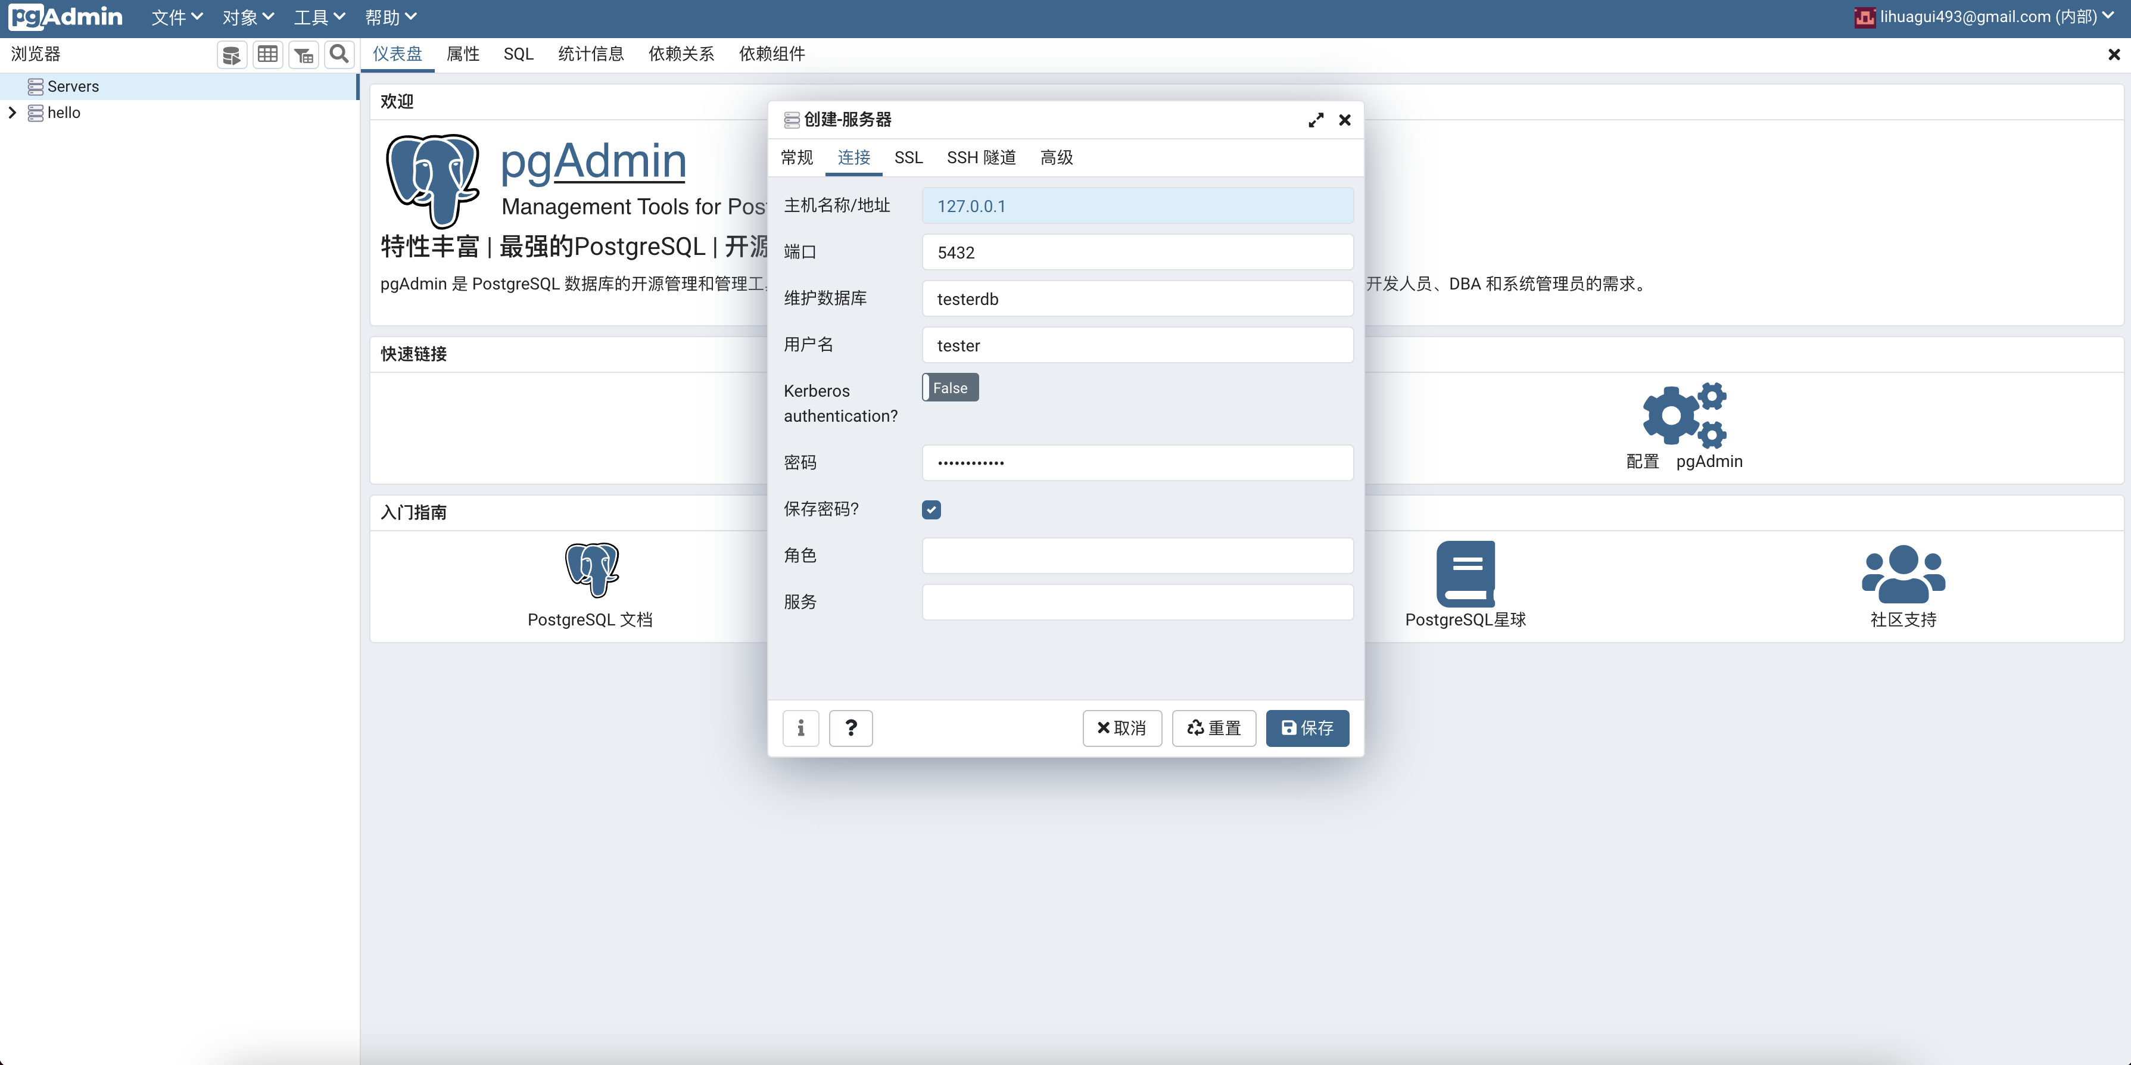Image resolution: width=2131 pixels, height=1065 pixels.
Task: Open the 文件 (File) menu
Action: tap(177, 17)
